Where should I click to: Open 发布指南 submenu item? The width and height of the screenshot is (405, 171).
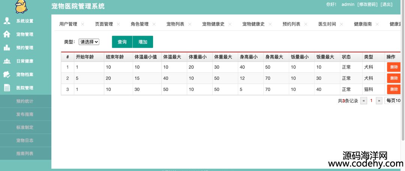tap(25, 114)
